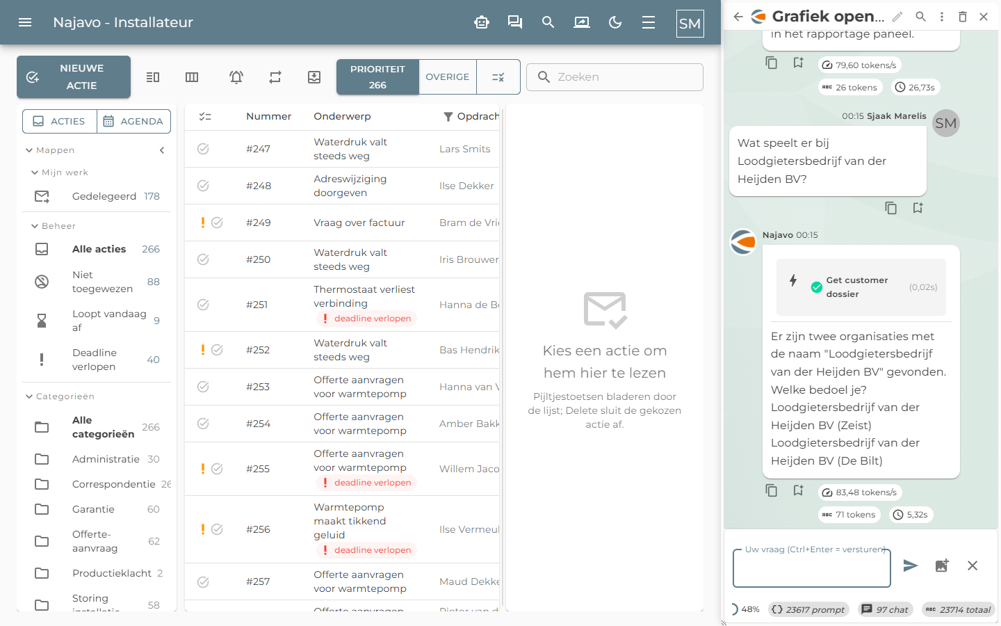Switch to the Agenda tab

133,121
